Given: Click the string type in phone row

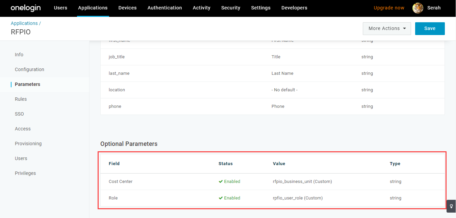Looking at the screenshot, I should [x=367, y=106].
